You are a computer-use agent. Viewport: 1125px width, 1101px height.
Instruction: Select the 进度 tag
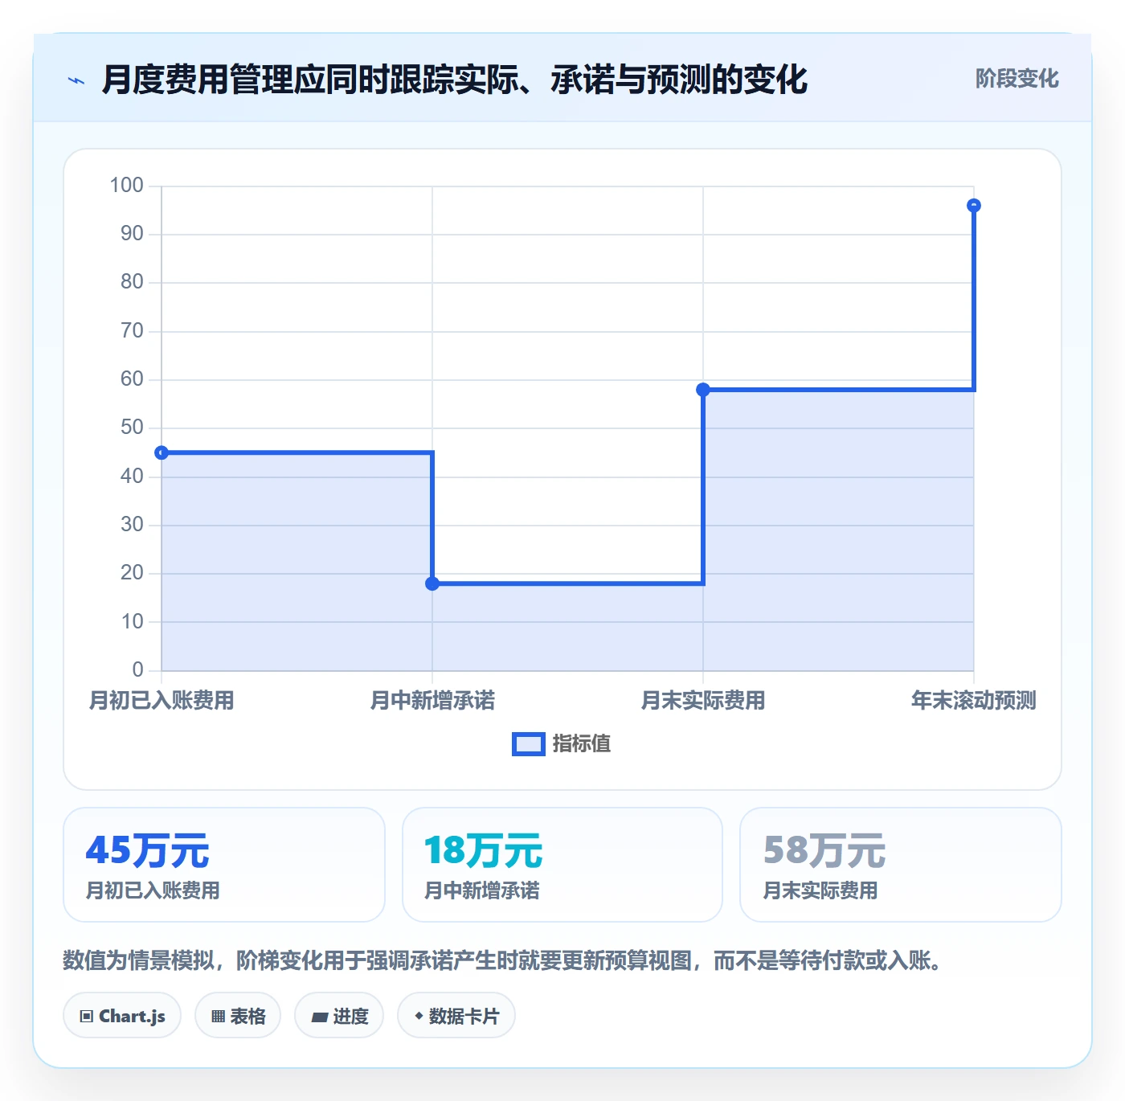(339, 1016)
